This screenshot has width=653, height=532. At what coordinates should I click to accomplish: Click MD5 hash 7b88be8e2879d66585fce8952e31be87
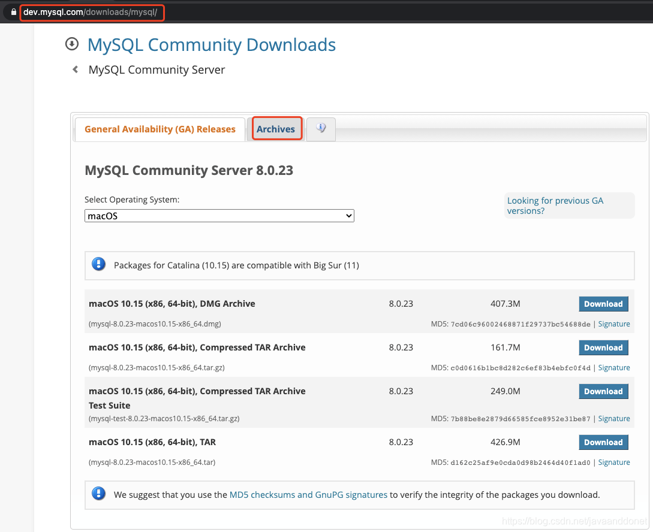pos(520,419)
